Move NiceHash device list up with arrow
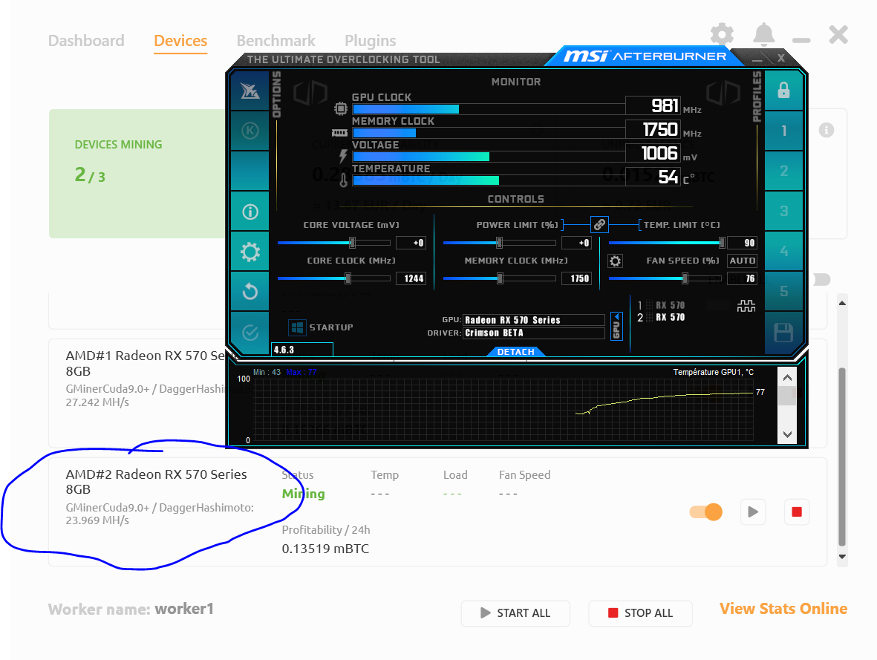Screen dimensions: 877x660 tap(842, 303)
